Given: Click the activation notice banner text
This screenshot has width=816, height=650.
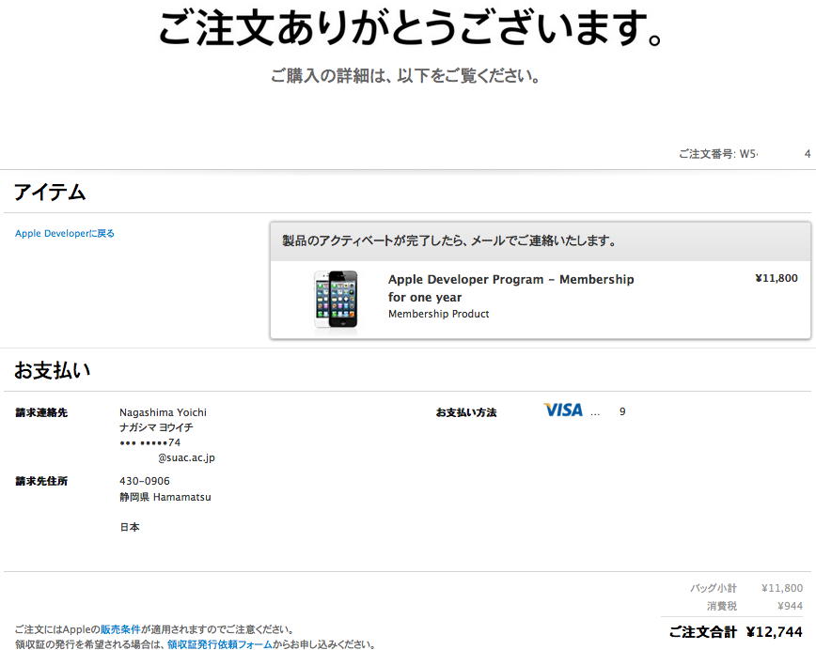Looking at the screenshot, I should click(449, 240).
